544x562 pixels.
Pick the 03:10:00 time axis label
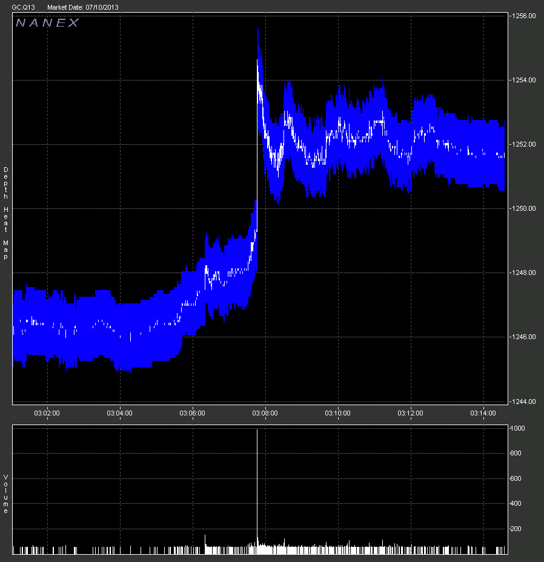[x=338, y=413]
